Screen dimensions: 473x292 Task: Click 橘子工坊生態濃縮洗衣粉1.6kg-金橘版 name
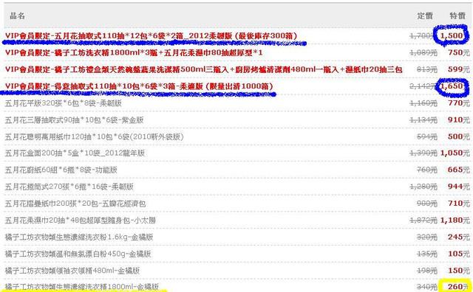(x=79, y=237)
